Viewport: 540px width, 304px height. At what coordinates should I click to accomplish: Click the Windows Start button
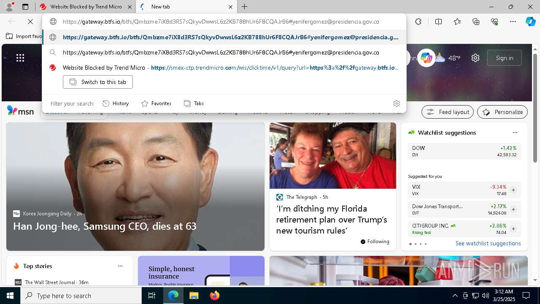click(10, 296)
